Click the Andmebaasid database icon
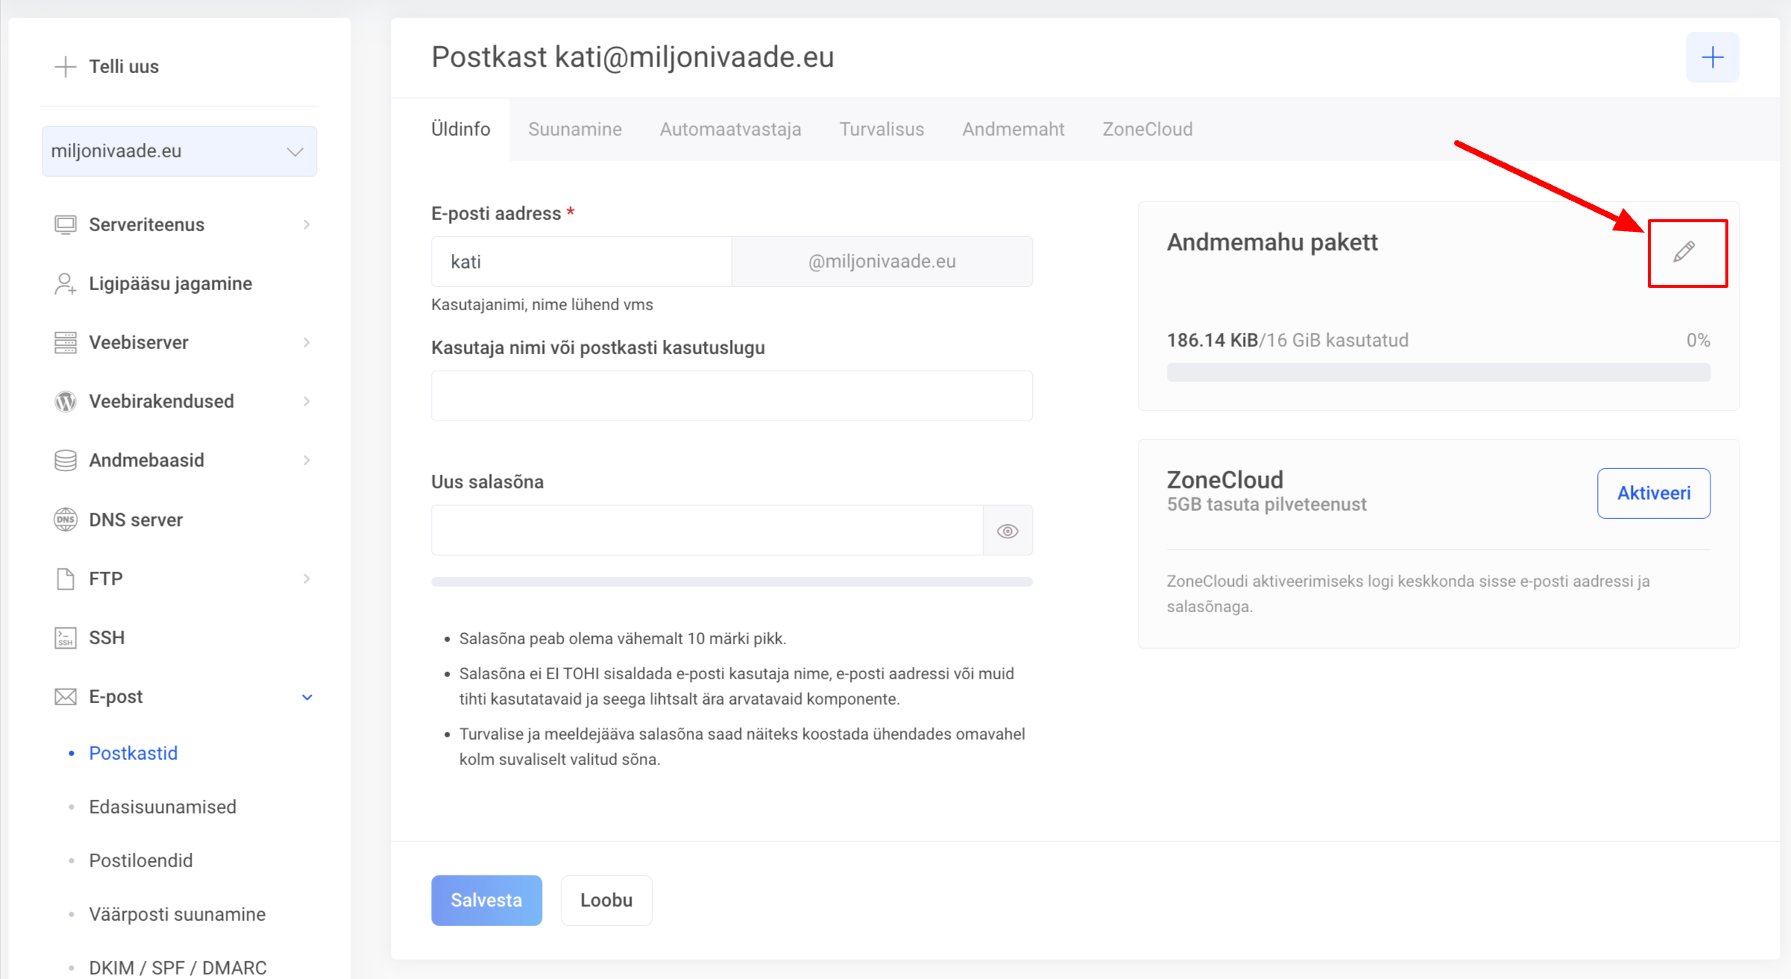The image size is (1791, 979). [x=66, y=460]
